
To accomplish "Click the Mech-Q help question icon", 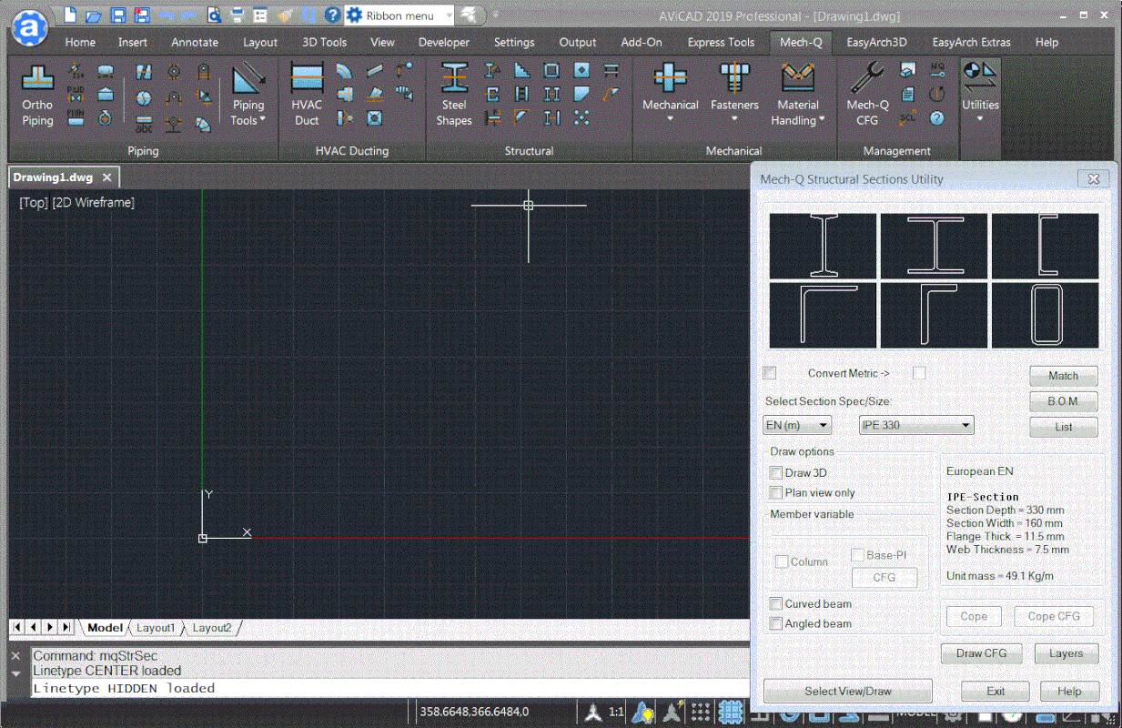I will click(937, 117).
